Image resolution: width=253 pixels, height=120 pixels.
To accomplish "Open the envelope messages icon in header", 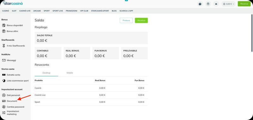I will tap(216, 4).
